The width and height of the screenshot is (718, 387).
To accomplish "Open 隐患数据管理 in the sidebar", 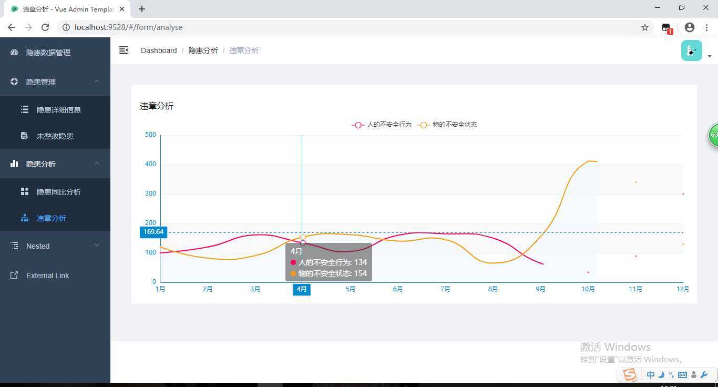I will pyautogui.click(x=55, y=52).
